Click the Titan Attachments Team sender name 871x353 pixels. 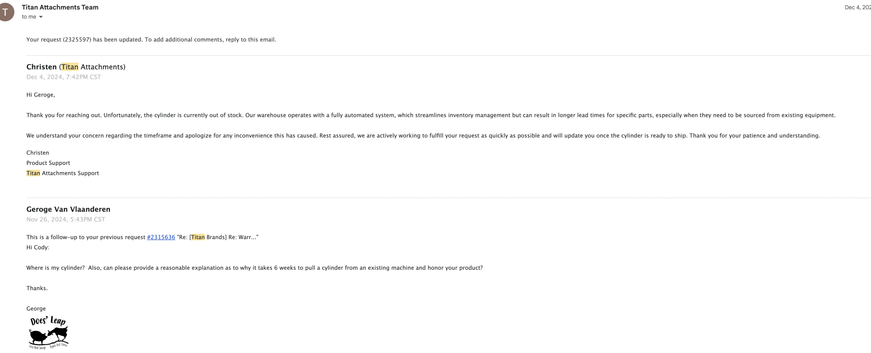[60, 7]
